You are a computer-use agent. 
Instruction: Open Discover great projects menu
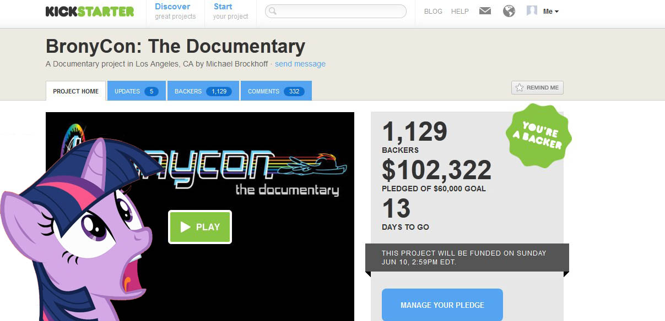click(x=175, y=12)
